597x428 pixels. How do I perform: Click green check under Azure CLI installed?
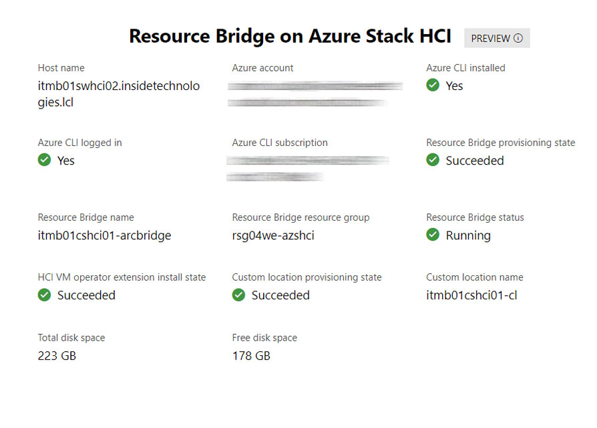click(x=433, y=85)
